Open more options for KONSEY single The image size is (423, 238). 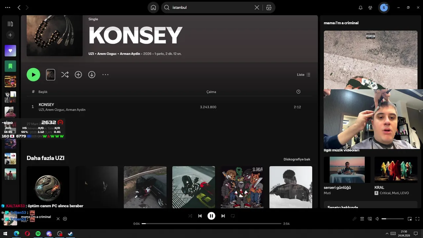(x=105, y=75)
